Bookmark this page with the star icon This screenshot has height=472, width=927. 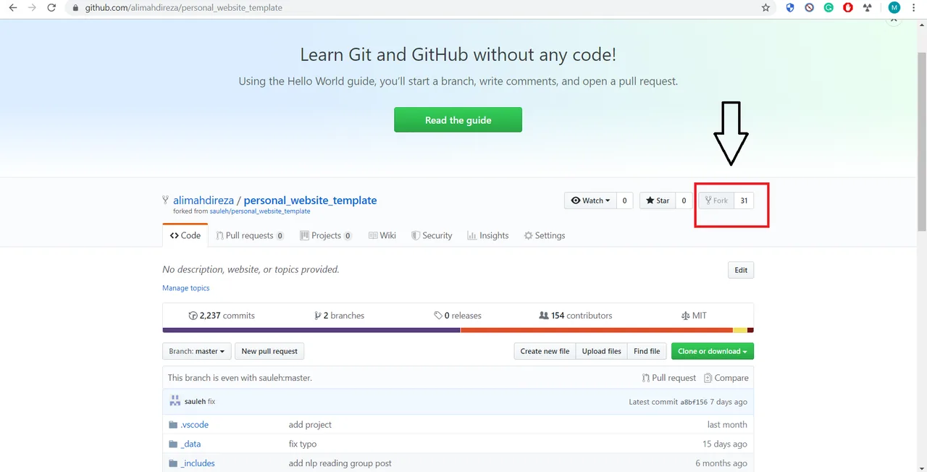click(765, 8)
